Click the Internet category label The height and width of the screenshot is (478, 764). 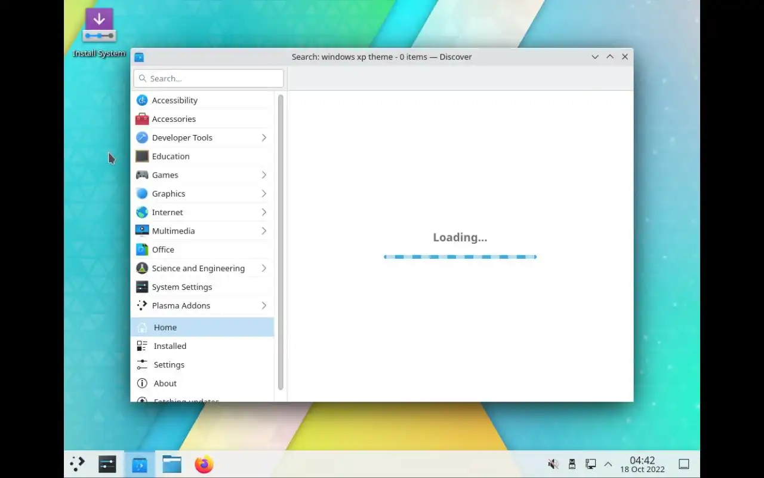click(x=167, y=212)
